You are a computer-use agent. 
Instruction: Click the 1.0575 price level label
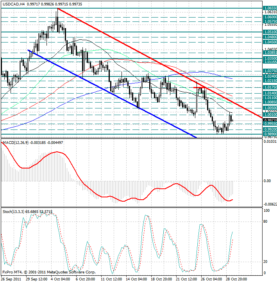pyautogui.click(x=270, y=21)
